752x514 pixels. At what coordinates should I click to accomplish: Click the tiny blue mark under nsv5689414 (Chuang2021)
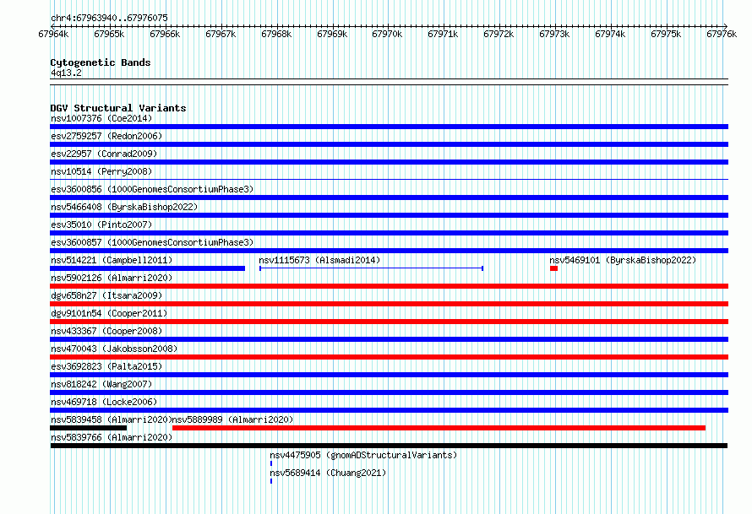click(x=271, y=481)
